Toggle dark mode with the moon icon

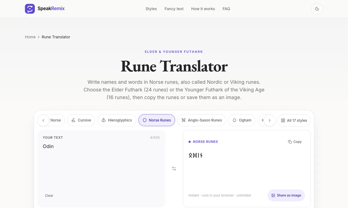click(317, 9)
